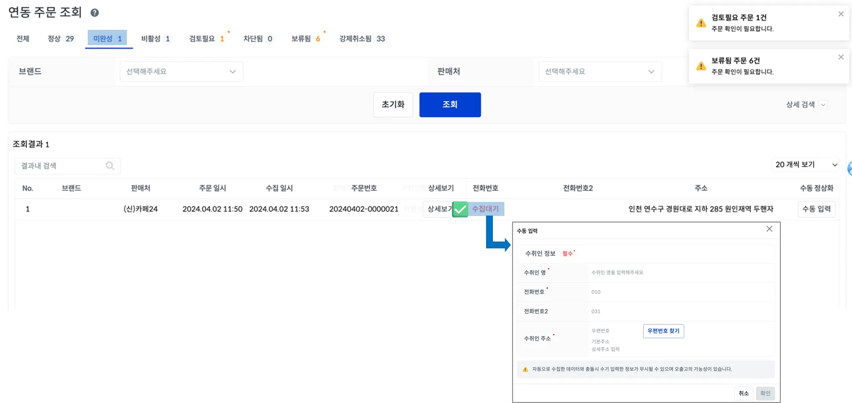The image size is (852, 403).
Task: Click the help question mark icon beside the title
Action: point(95,13)
